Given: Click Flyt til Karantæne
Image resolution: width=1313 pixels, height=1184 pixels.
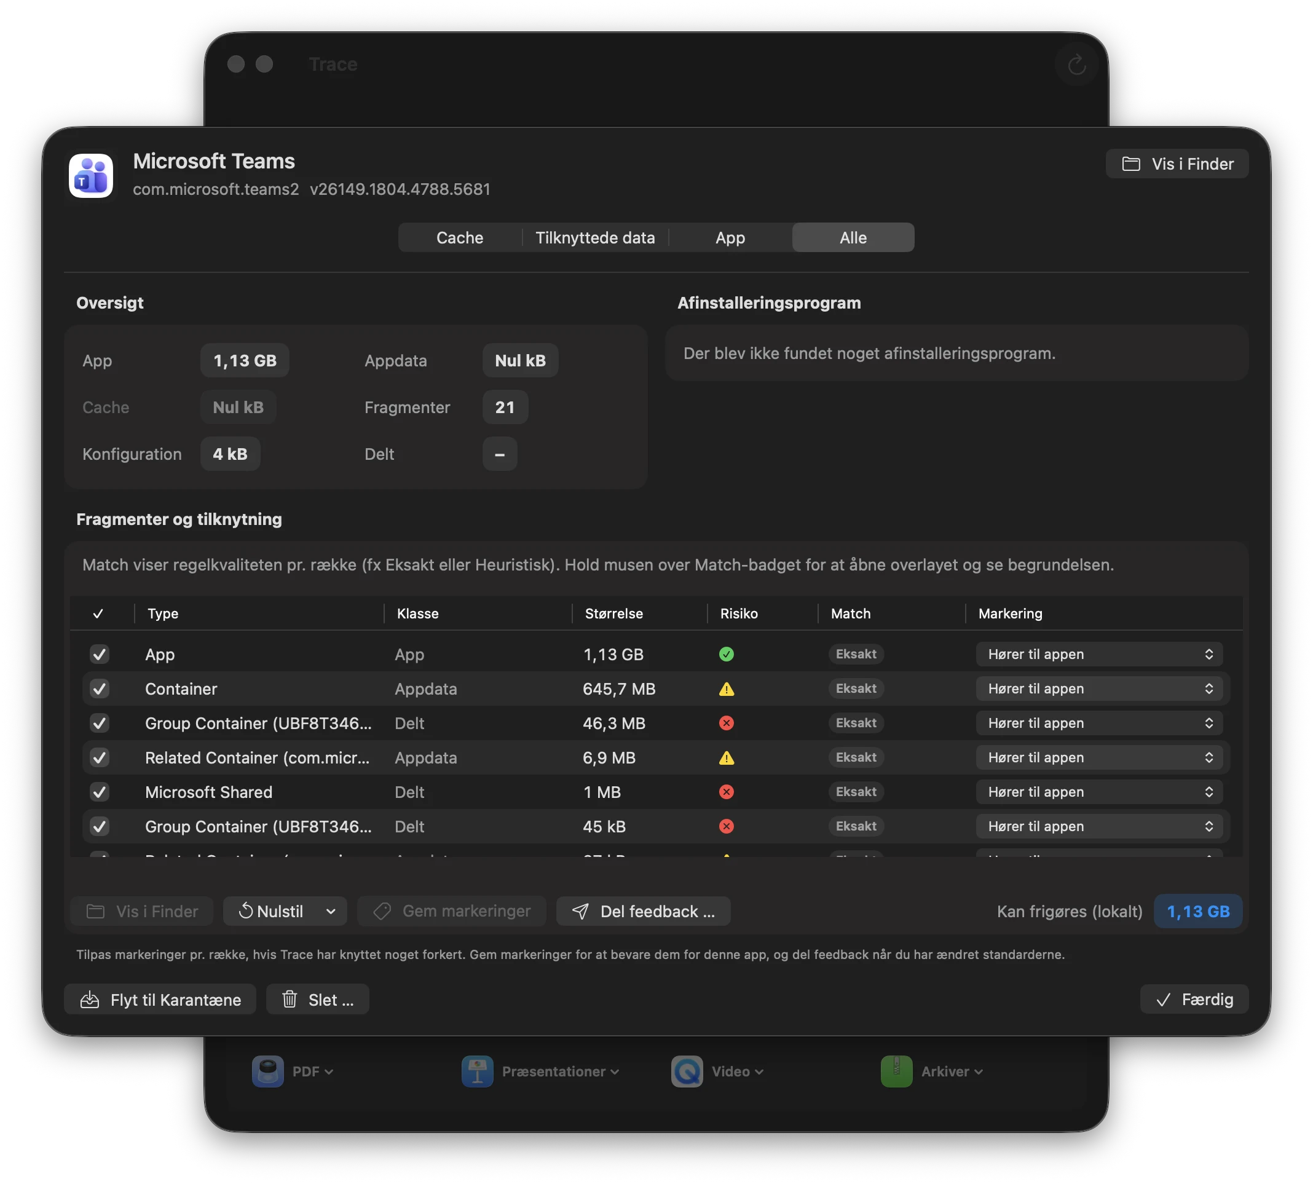Looking at the screenshot, I should (160, 999).
